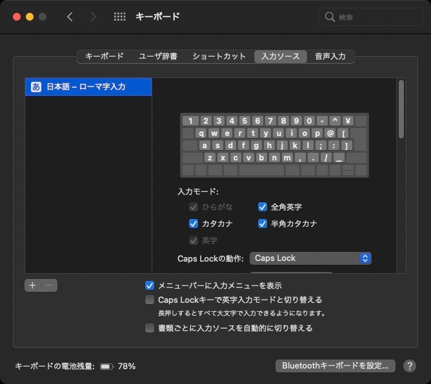The height and width of the screenshot is (384, 431).
Task: Click the あ icon for Japanese input
Action: pyautogui.click(x=36, y=87)
